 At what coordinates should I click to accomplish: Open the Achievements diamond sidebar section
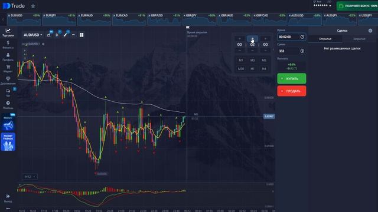tap(8, 81)
